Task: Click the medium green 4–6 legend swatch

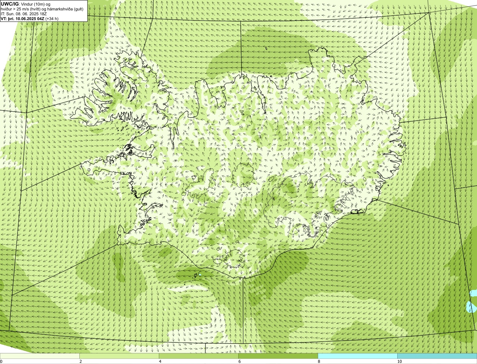Action: point(199,356)
